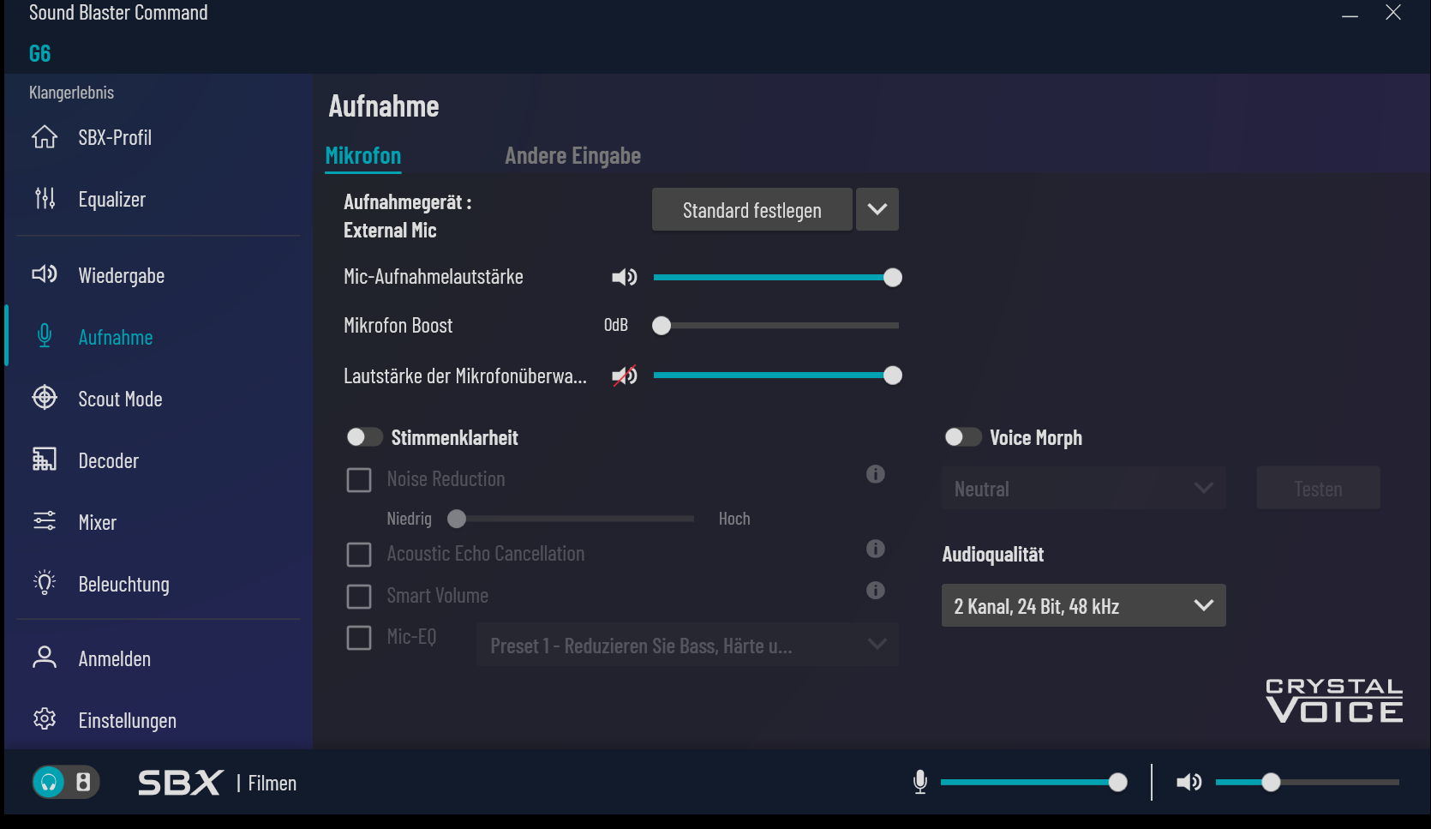Image resolution: width=1431 pixels, height=829 pixels.
Task: Show info for Smart Volume
Action: pos(875,590)
